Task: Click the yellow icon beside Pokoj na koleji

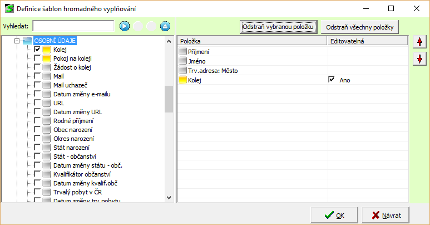Action: [x=47, y=58]
